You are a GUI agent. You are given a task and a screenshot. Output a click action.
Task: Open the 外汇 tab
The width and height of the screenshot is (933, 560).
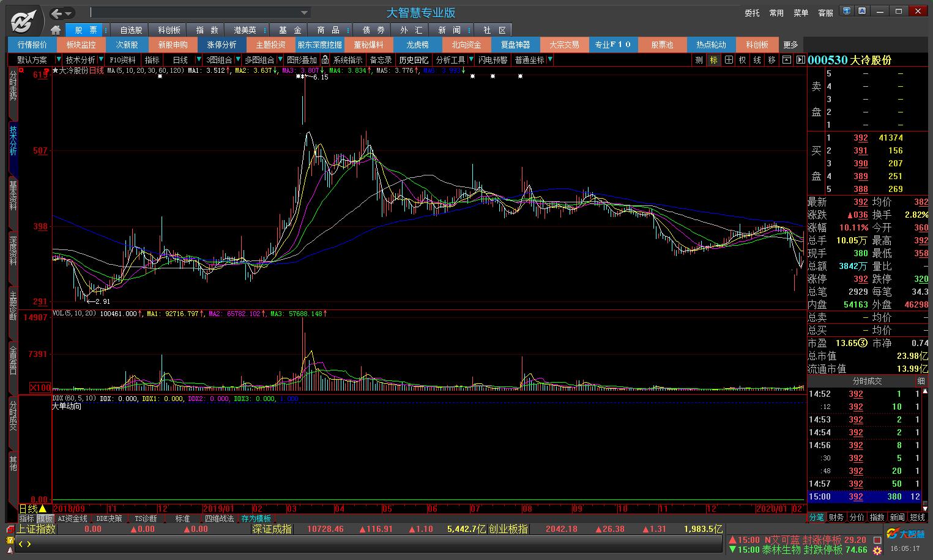(x=411, y=30)
